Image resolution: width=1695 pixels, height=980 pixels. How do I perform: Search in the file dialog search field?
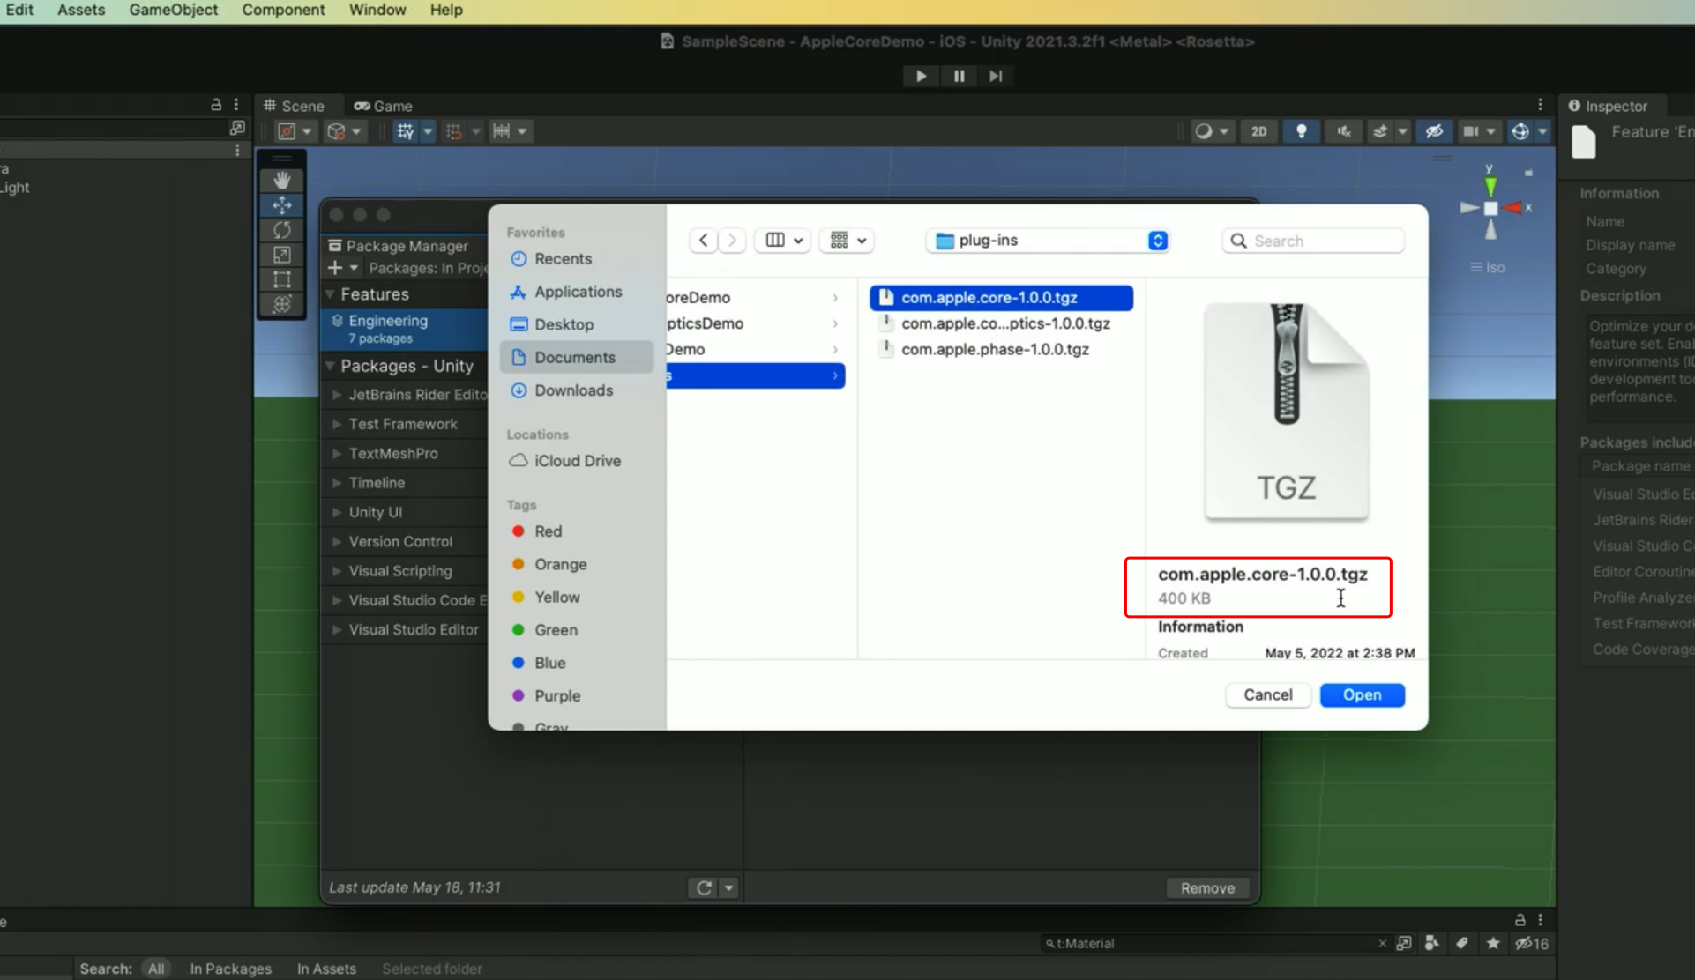click(1313, 241)
